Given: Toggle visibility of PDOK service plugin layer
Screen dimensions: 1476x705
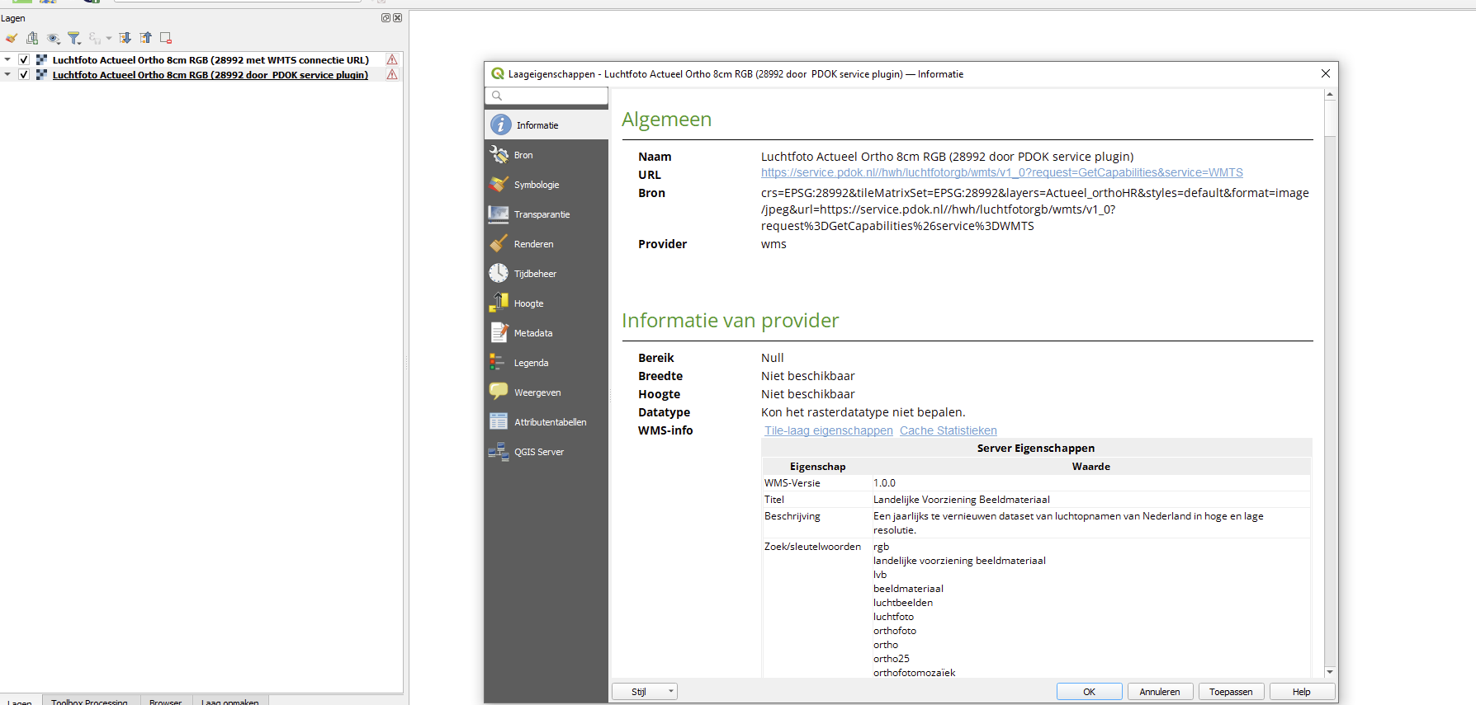Looking at the screenshot, I should (24, 74).
